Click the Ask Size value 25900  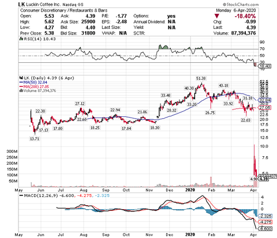88,22
